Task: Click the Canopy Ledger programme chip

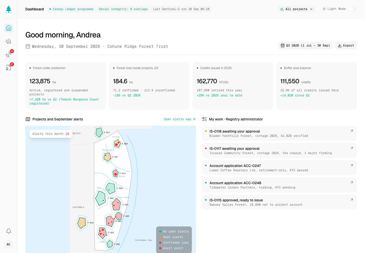Action: click(x=71, y=9)
